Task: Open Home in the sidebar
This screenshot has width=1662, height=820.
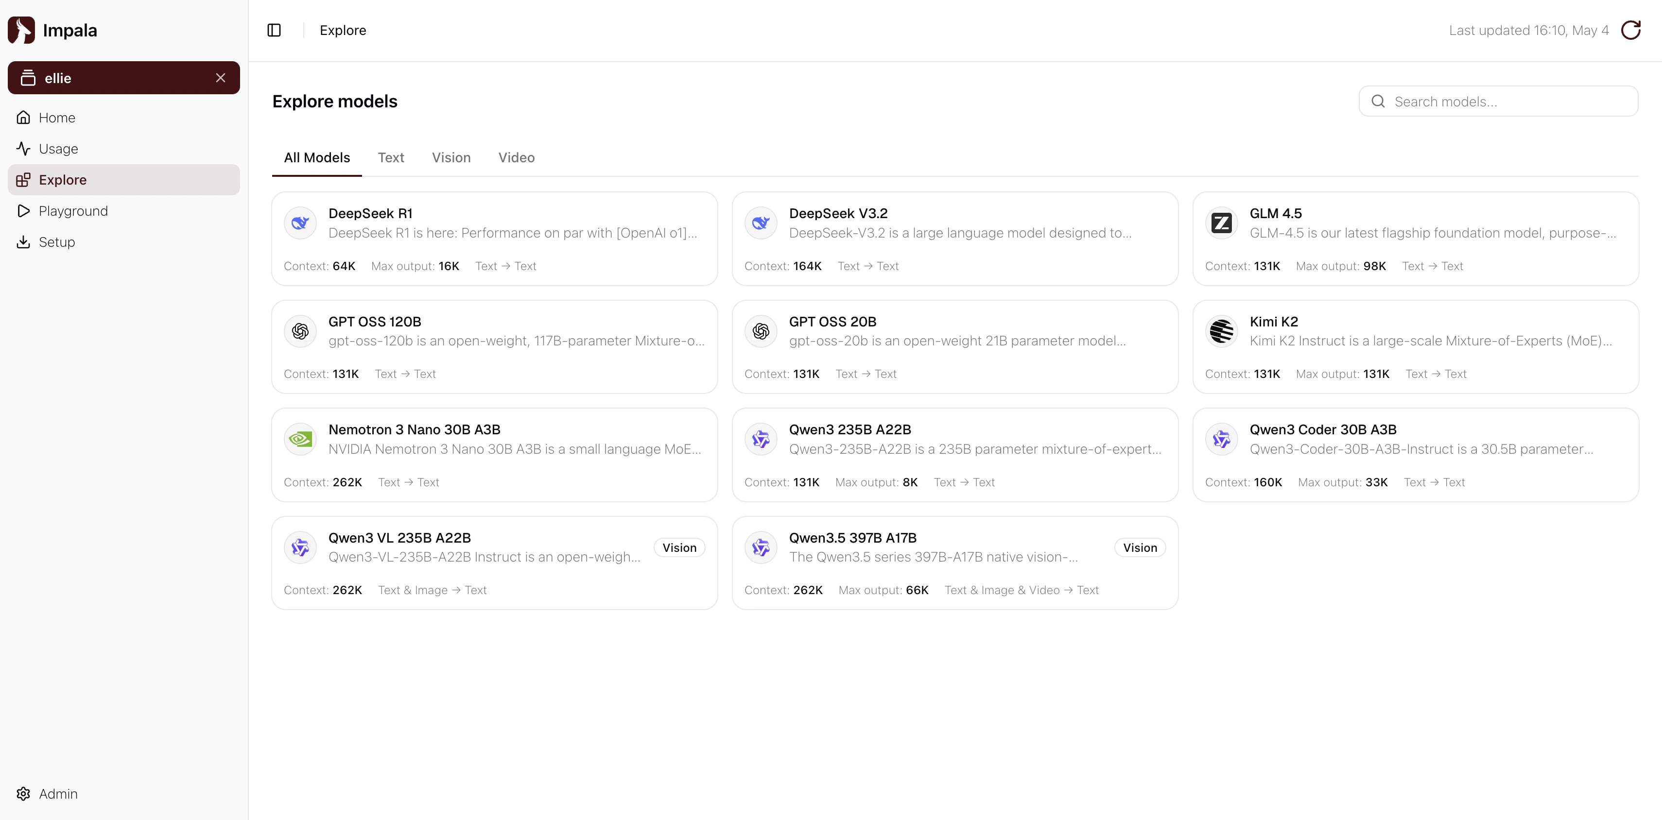Action: [124, 118]
